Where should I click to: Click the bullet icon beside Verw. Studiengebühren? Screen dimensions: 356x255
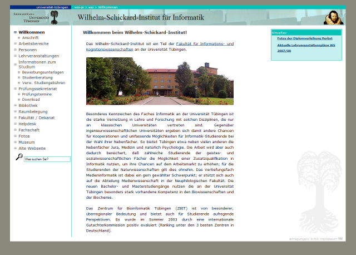pyautogui.click(x=19, y=83)
